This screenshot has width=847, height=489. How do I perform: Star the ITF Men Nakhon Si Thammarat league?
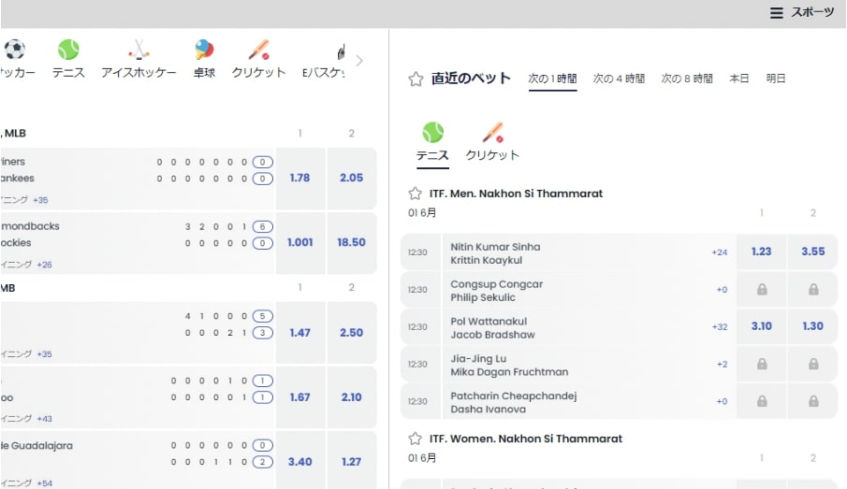coord(415,194)
